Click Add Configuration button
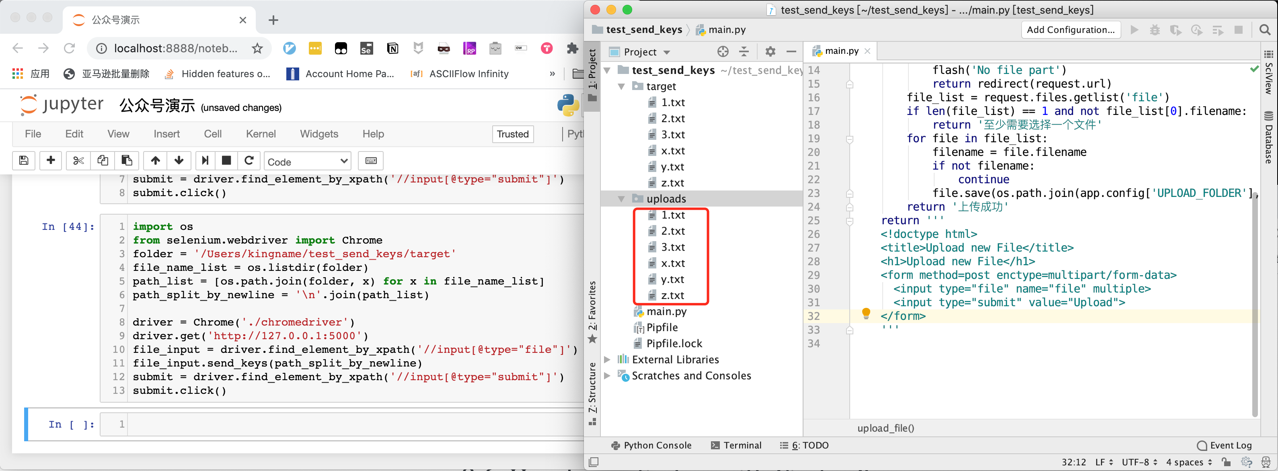The width and height of the screenshot is (1278, 471). [x=1070, y=30]
